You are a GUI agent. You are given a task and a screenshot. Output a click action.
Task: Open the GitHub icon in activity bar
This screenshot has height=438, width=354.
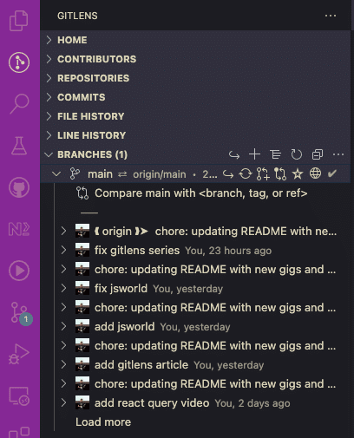19,187
